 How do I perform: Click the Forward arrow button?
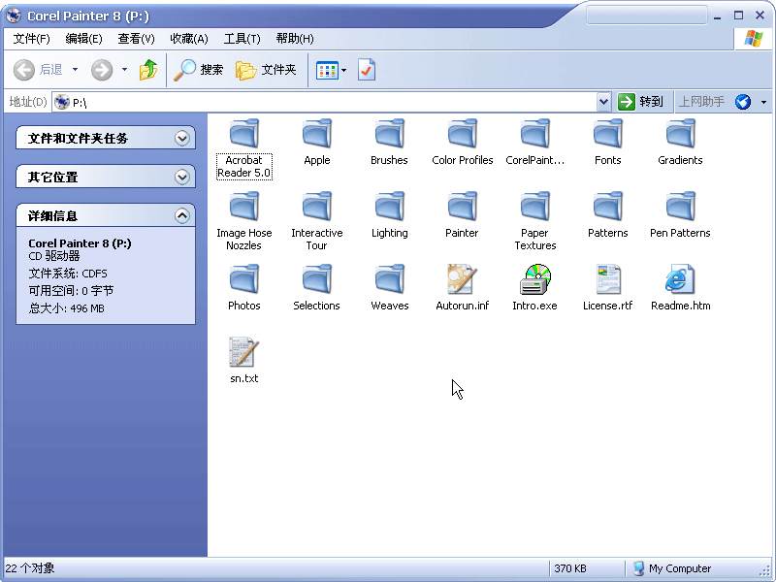[102, 70]
